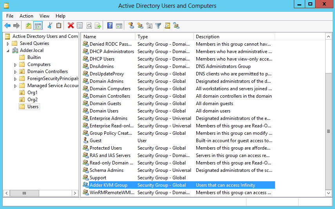Image resolution: width=335 pixels, height=209 pixels.
Task: Click the Back arrow toolbar icon
Action: tap(7, 26)
